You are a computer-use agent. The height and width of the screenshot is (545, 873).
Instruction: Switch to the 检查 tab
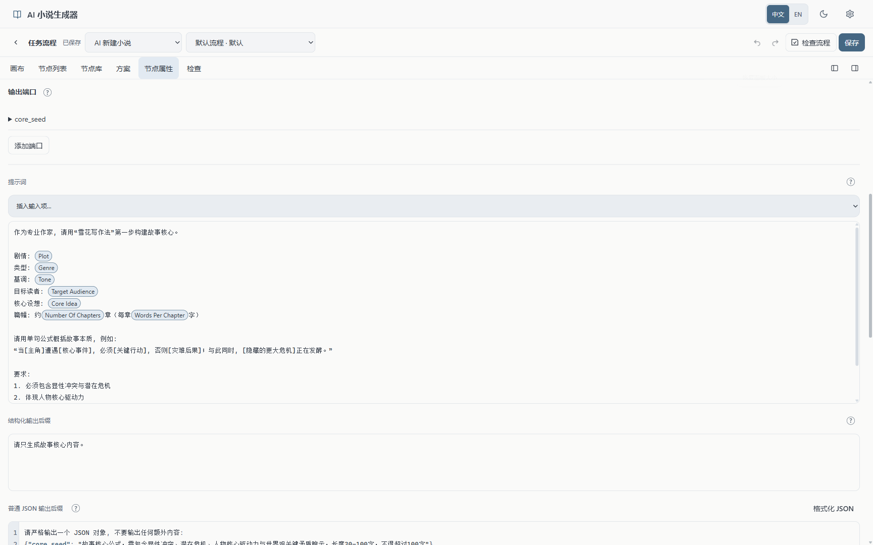[x=194, y=68]
